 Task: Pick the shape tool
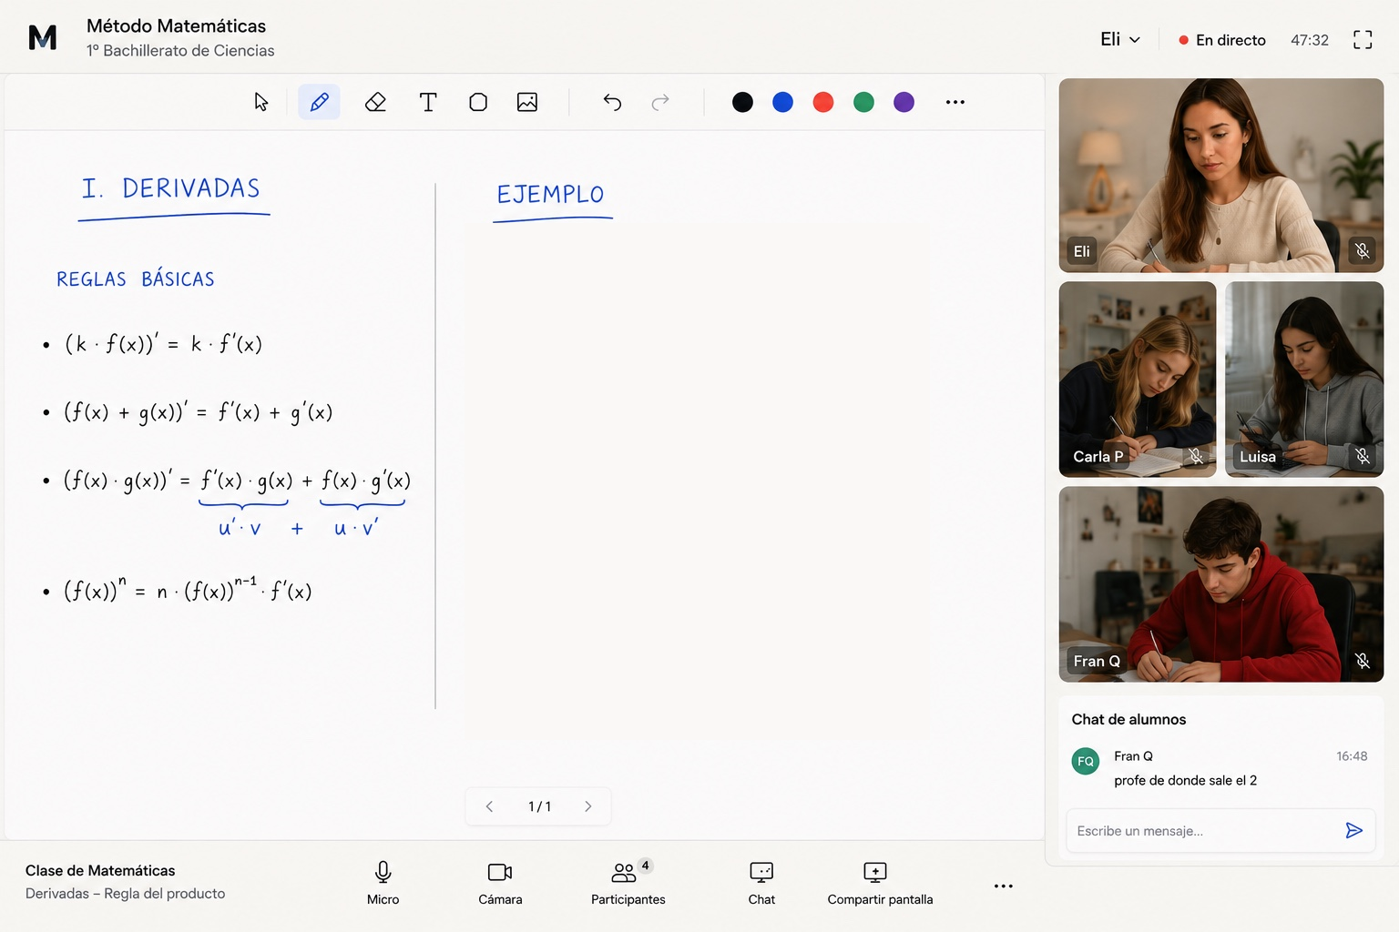click(478, 102)
